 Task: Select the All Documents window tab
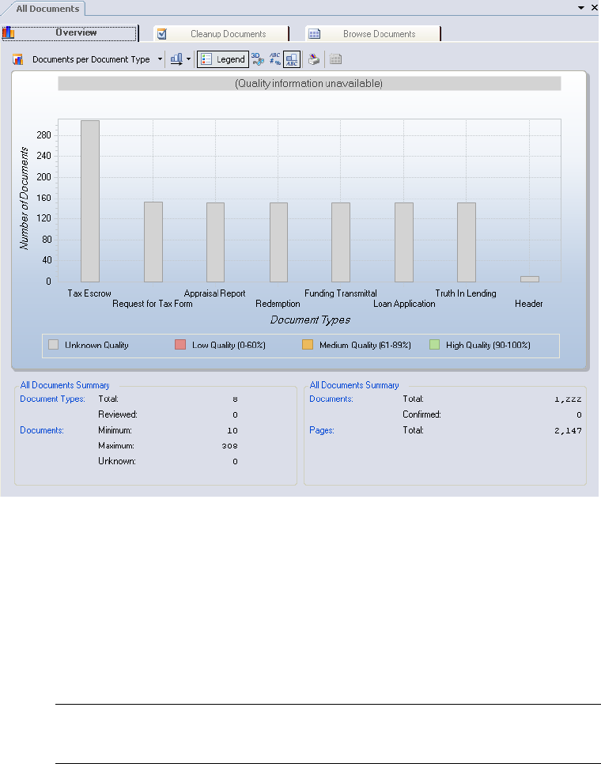47,8
